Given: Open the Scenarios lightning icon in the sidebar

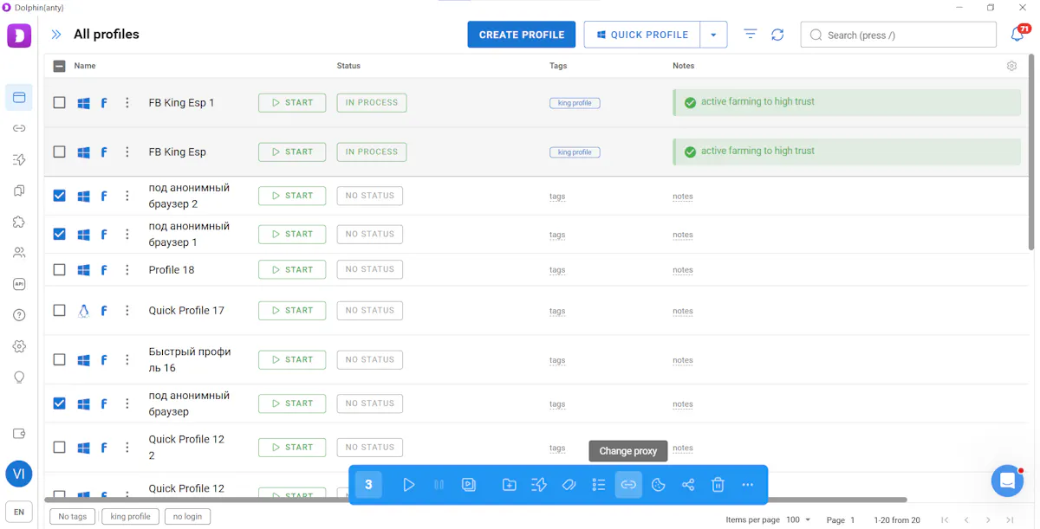Looking at the screenshot, I should pos(19,159).
